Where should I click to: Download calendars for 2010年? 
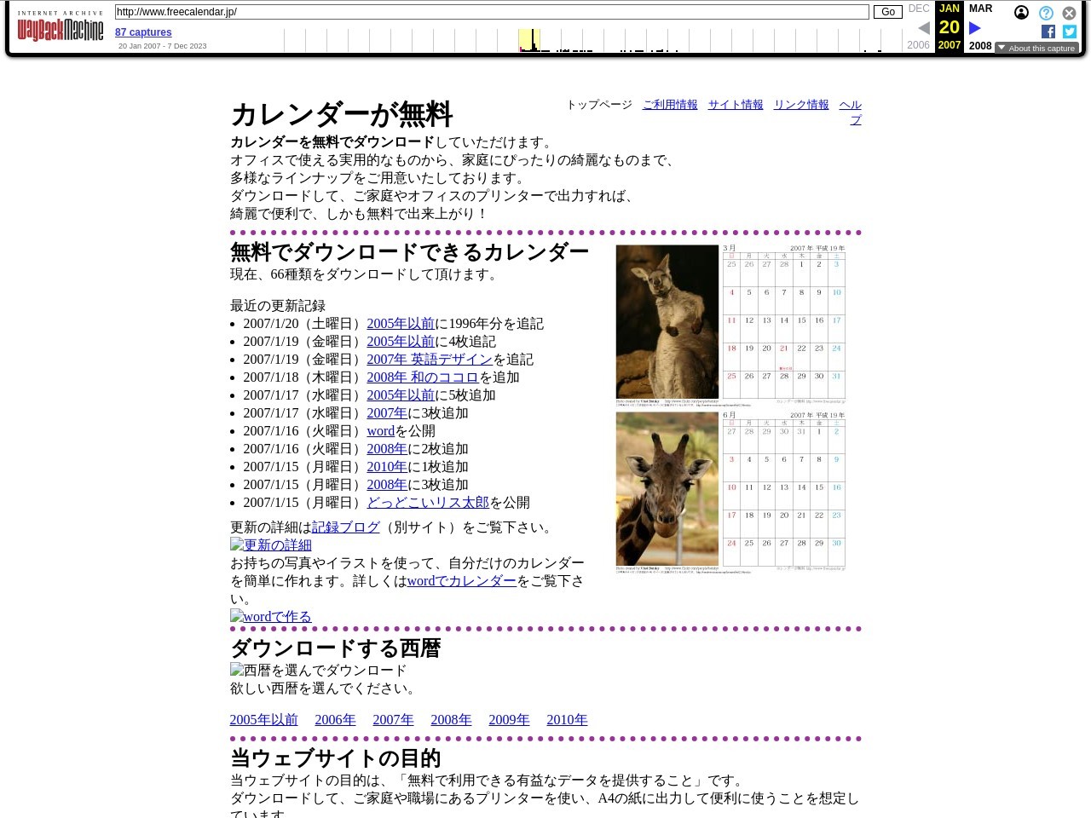[x=567, y=719]
